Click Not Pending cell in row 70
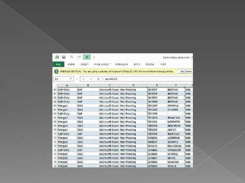This screenshot has height=183, width=245. click(133, 130)
